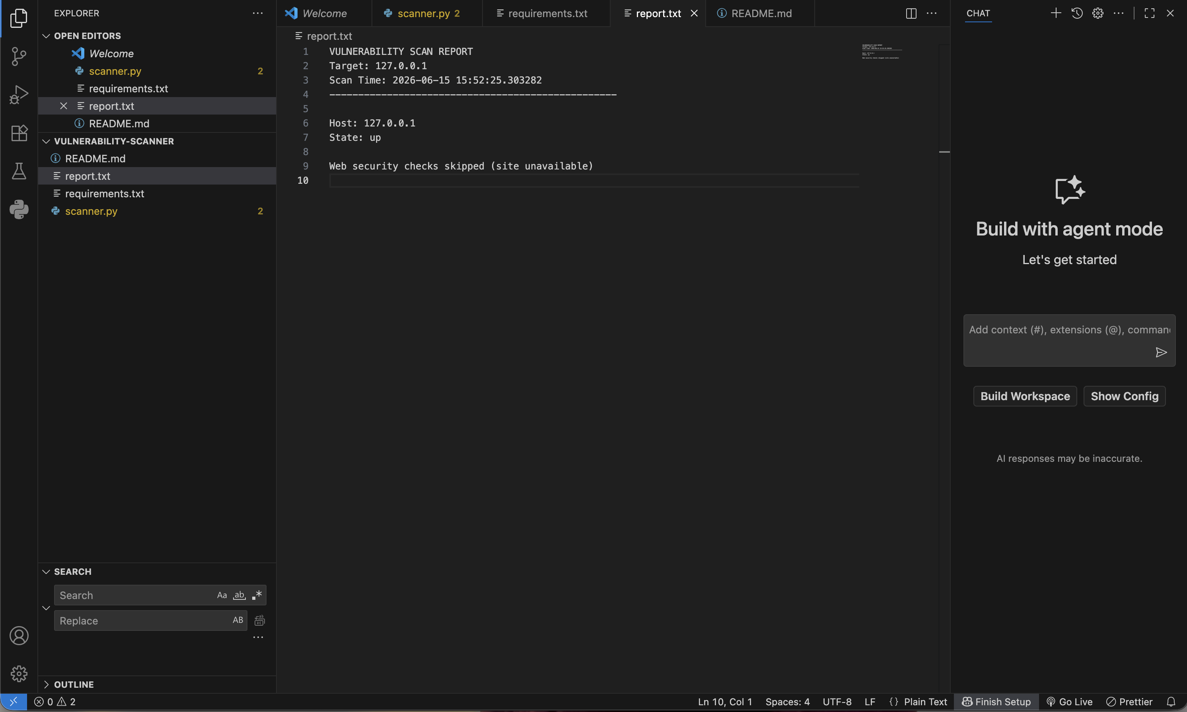Split the editor to the right
The image size is (1187, 712).
[911, 14]
